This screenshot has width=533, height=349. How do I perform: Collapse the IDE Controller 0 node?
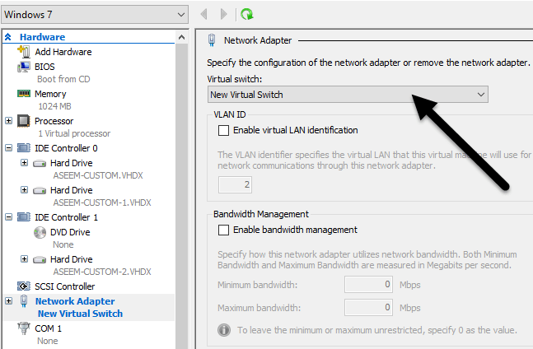(x=8, y=148)
